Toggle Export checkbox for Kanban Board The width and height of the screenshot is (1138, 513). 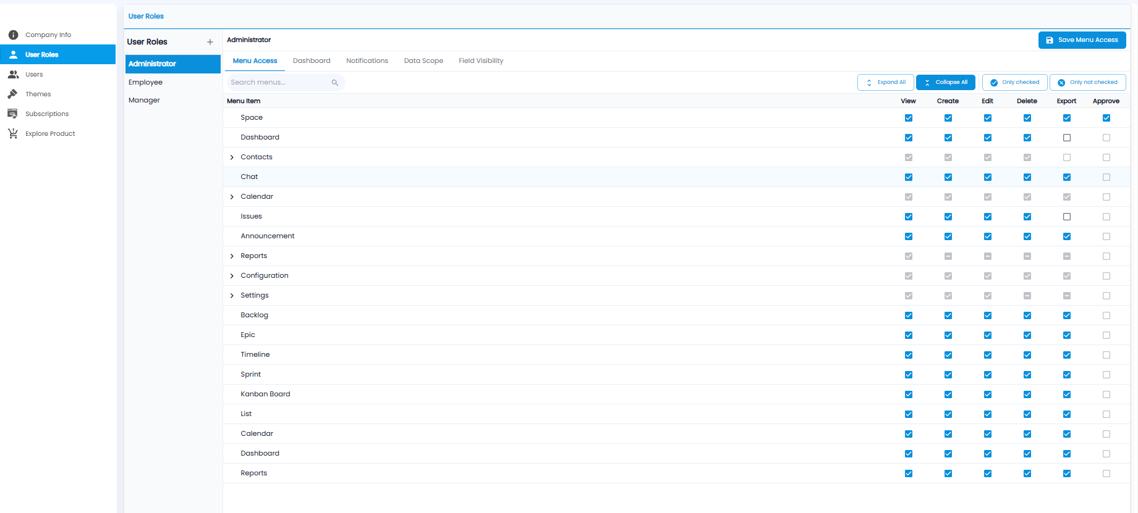pos(1067,394)
